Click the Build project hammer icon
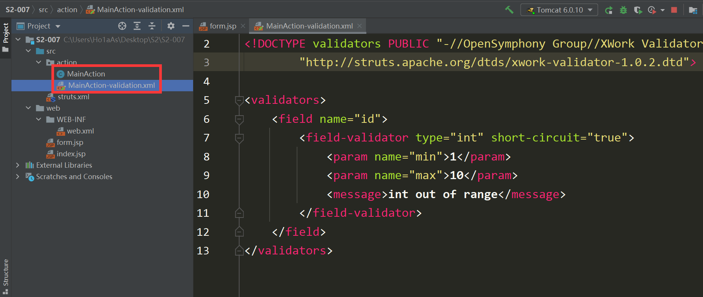 pyautogui.click(x=509, y=10)
